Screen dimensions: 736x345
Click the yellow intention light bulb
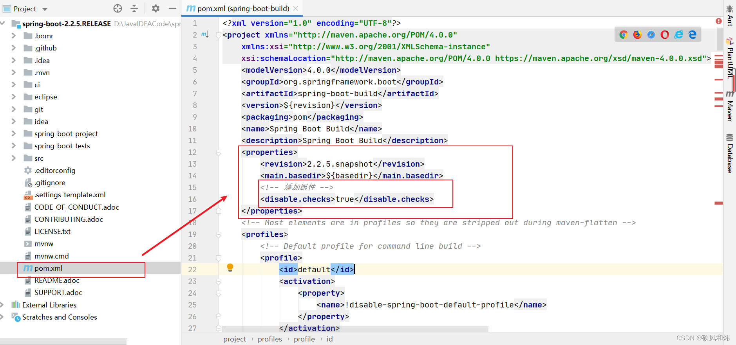(230, 268)
